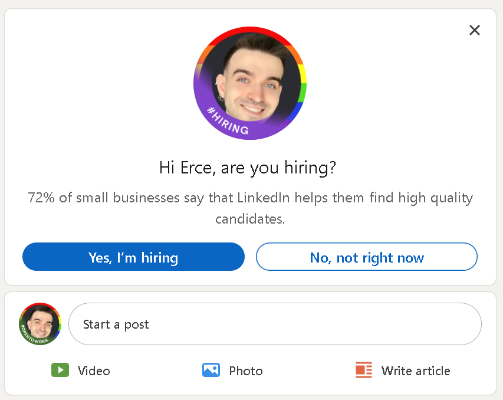Click the #OPENTOWORK badge on small avatar

35,337
